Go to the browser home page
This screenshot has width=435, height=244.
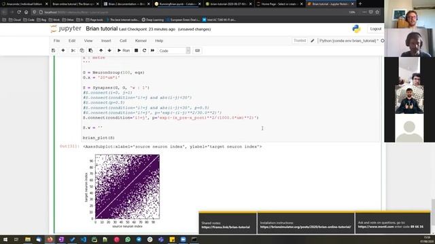[x=26, y=12]
